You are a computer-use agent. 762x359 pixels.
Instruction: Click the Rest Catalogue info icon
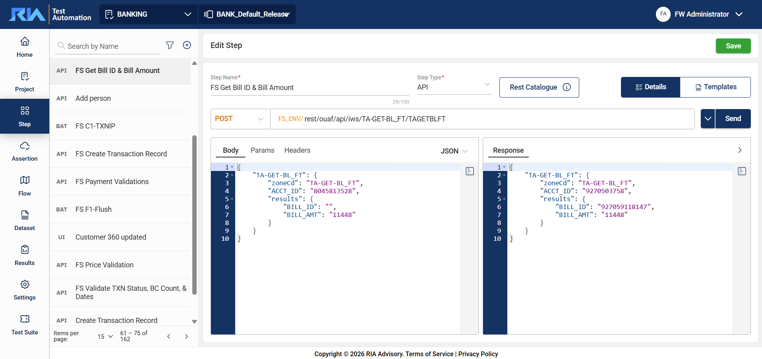[567, 87]
